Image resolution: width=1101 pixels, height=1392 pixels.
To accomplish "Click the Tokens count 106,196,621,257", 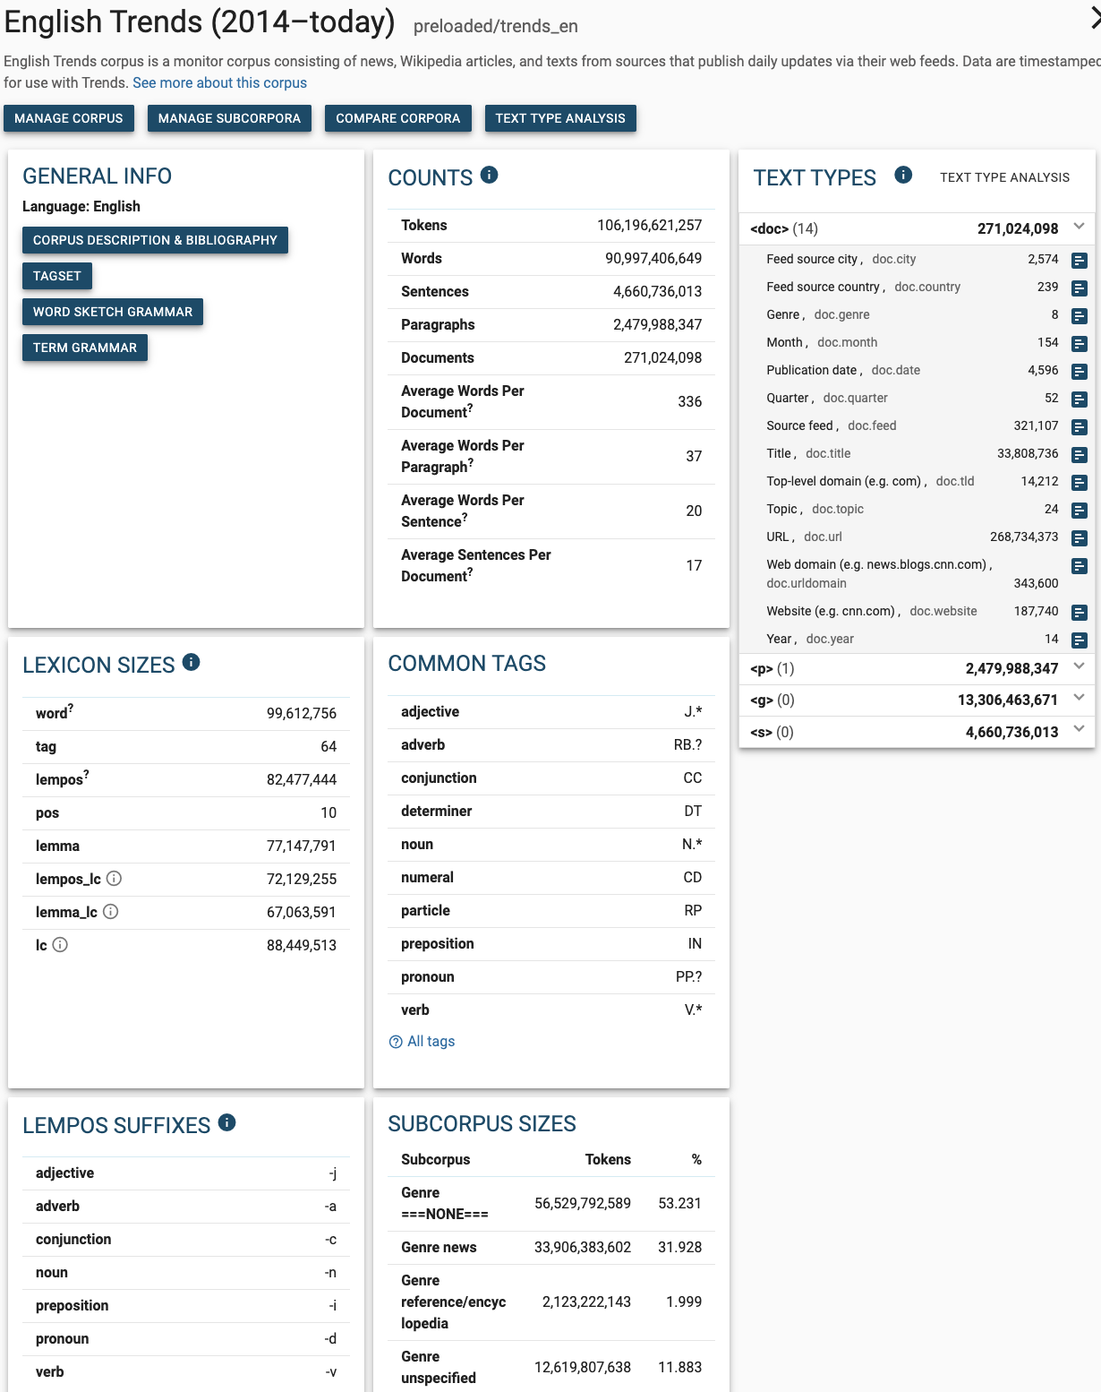I will point(649,225).
